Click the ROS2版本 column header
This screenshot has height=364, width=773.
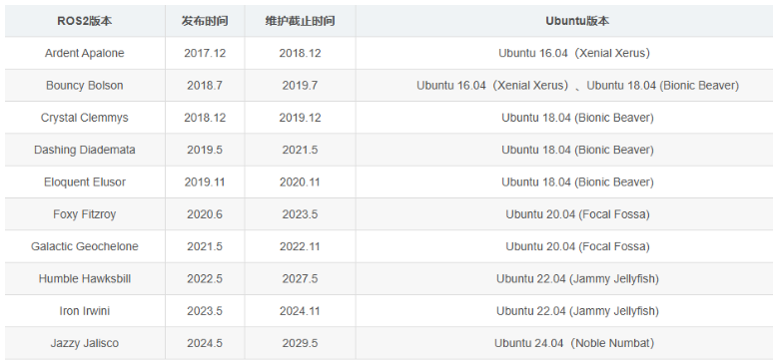pyautogui.click(x=85, y=21)
